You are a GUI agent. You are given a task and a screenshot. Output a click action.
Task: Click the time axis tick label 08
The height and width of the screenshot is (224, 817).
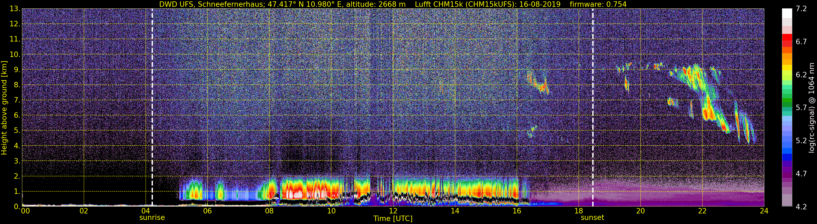coord(269,211)
